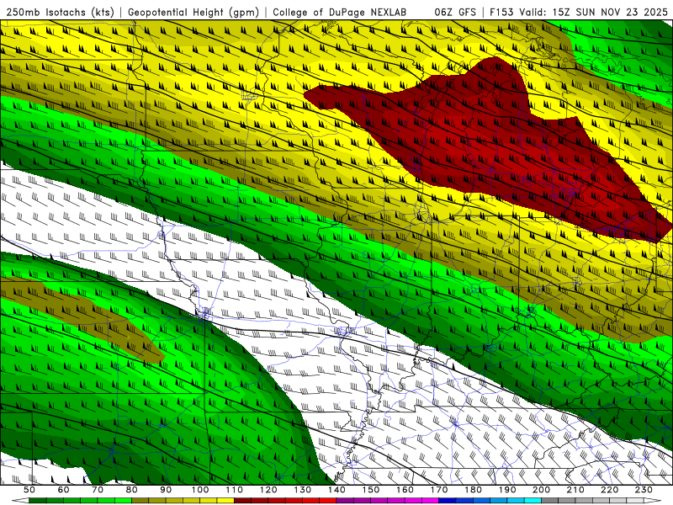Click the '190' value on the color scale
The width and height of the screenshot is (673, 505).
(507, 490)
